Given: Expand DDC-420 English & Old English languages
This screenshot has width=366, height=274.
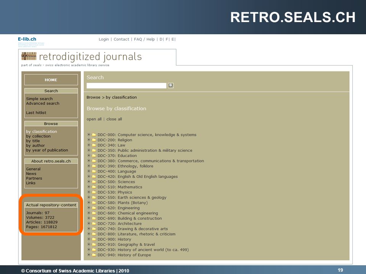Looking at the screenshot, I should click(x=89, y=176).
